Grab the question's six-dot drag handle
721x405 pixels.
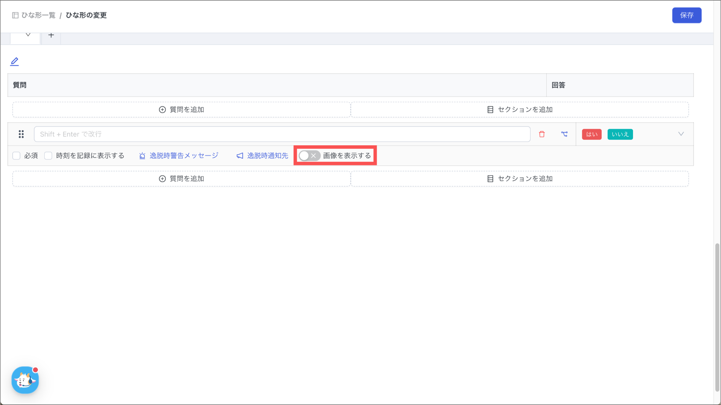pos(21,134)
